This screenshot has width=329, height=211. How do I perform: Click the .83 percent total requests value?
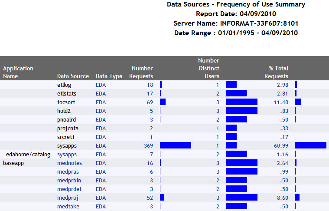tap(284, 111)
